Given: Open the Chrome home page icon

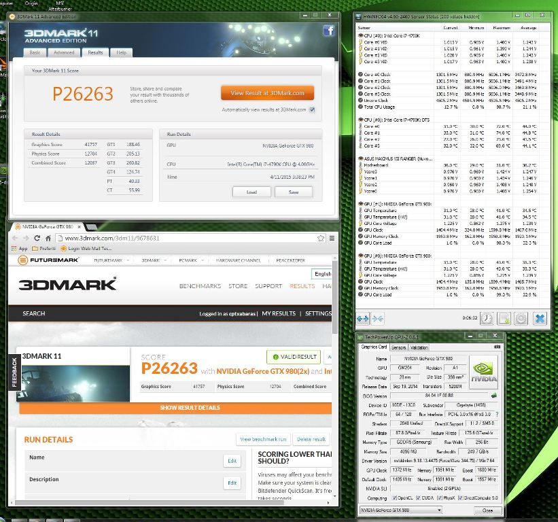Looking at the screenshot, I should point(48,238).
